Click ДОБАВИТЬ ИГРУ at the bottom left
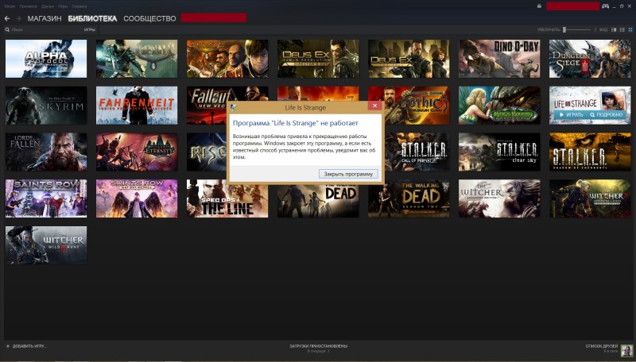636x362 pixels. coord(26,346)
